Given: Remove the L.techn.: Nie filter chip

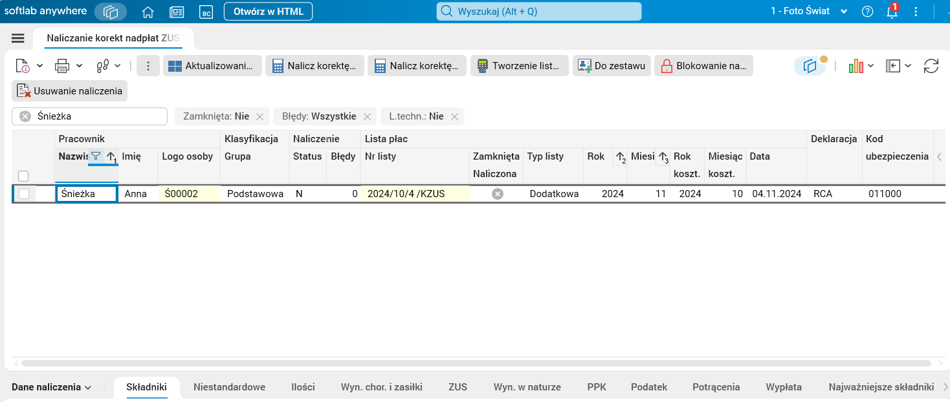Looking at the screenshot, I should click(x=454, y=116).
